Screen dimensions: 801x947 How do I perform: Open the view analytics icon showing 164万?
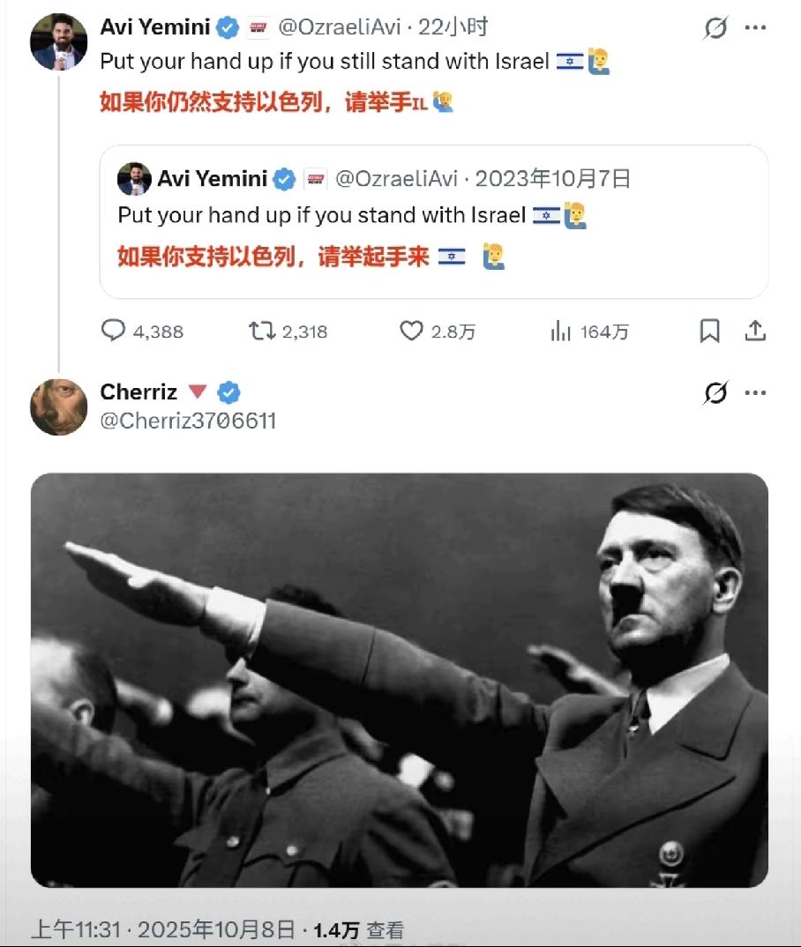pyautogui.click(x=560, y=331)
